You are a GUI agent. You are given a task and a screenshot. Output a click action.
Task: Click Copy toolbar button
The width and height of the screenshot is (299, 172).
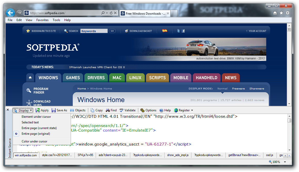click(96, 110)
